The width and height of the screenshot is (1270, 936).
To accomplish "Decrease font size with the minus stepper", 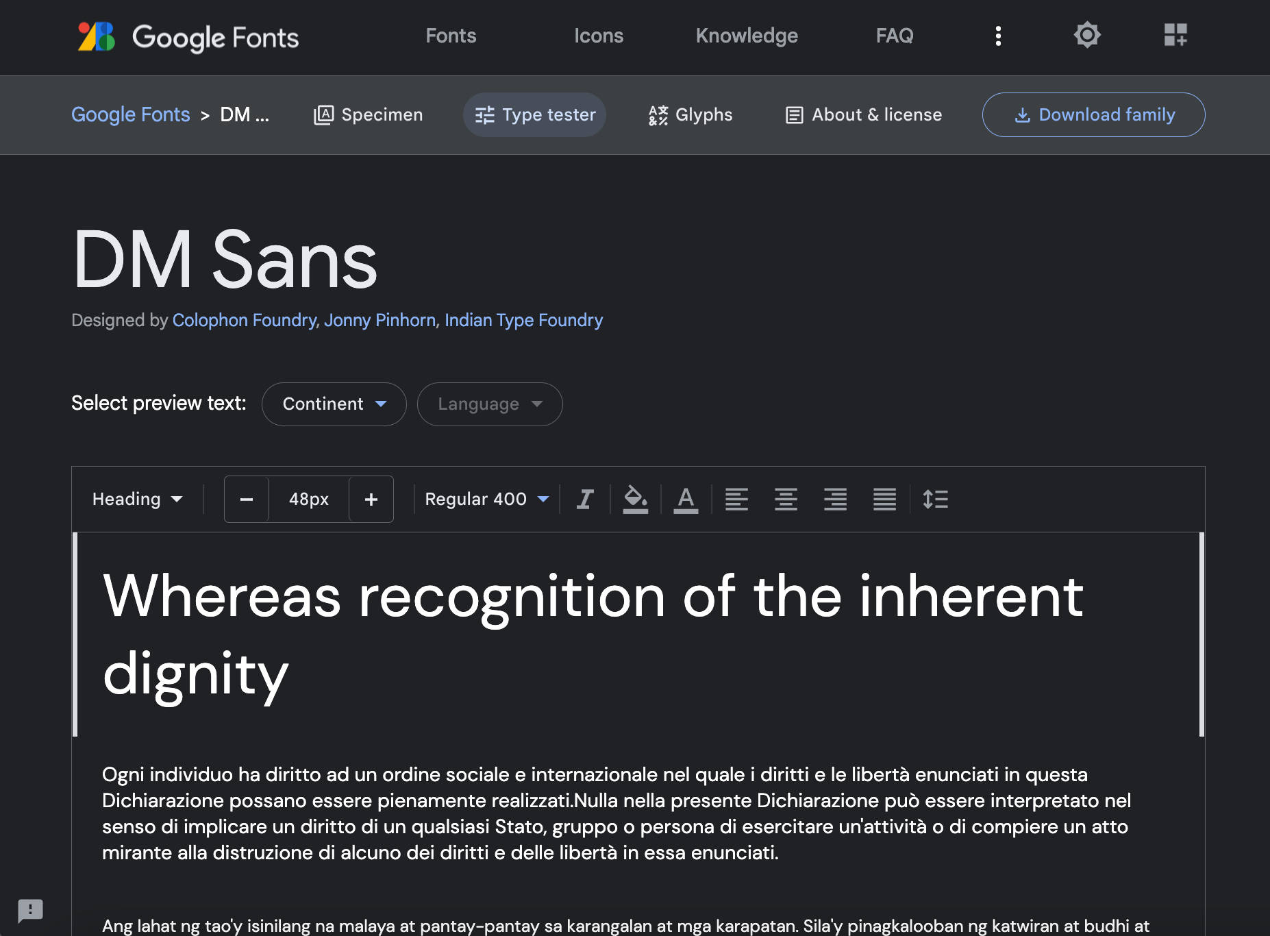I will (x=246, y=499).
